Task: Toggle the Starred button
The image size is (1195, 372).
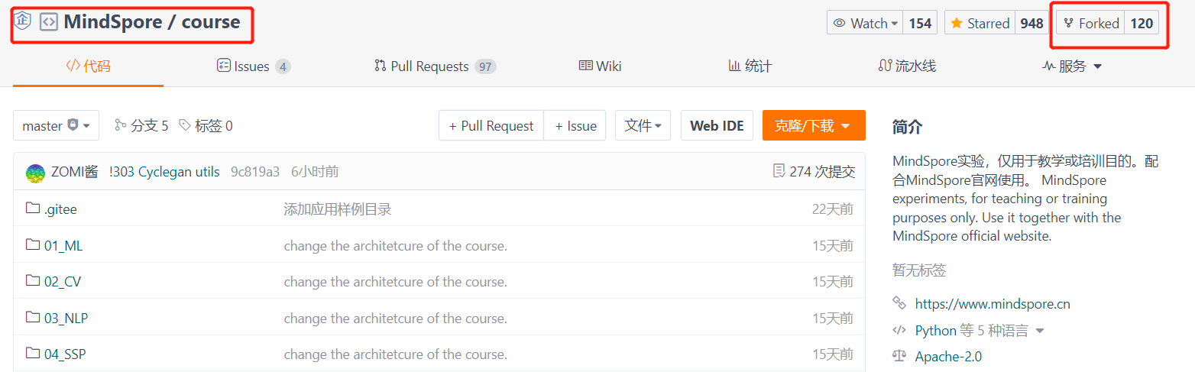Action: (980, 23)
